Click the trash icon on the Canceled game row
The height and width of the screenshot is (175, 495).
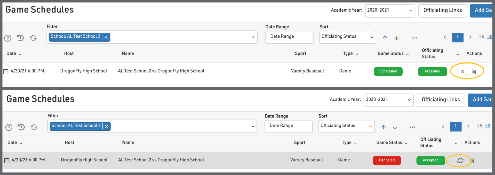tap(472, 161)
